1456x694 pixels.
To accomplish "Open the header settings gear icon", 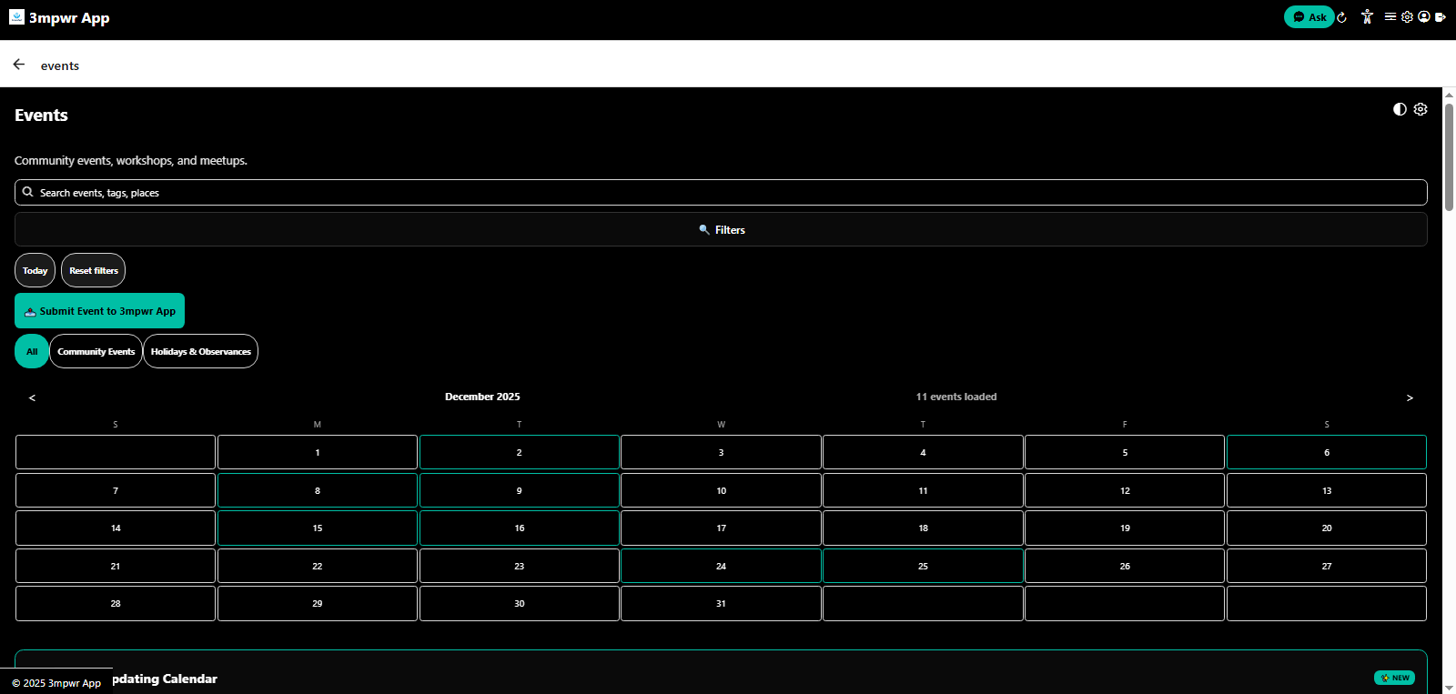I will coord(1407,17).
